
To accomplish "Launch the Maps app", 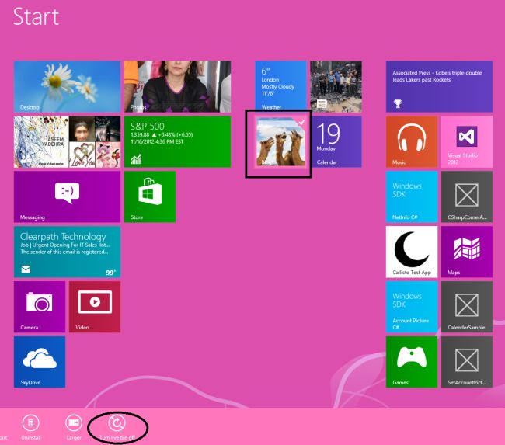I will [x=467, y=252].
